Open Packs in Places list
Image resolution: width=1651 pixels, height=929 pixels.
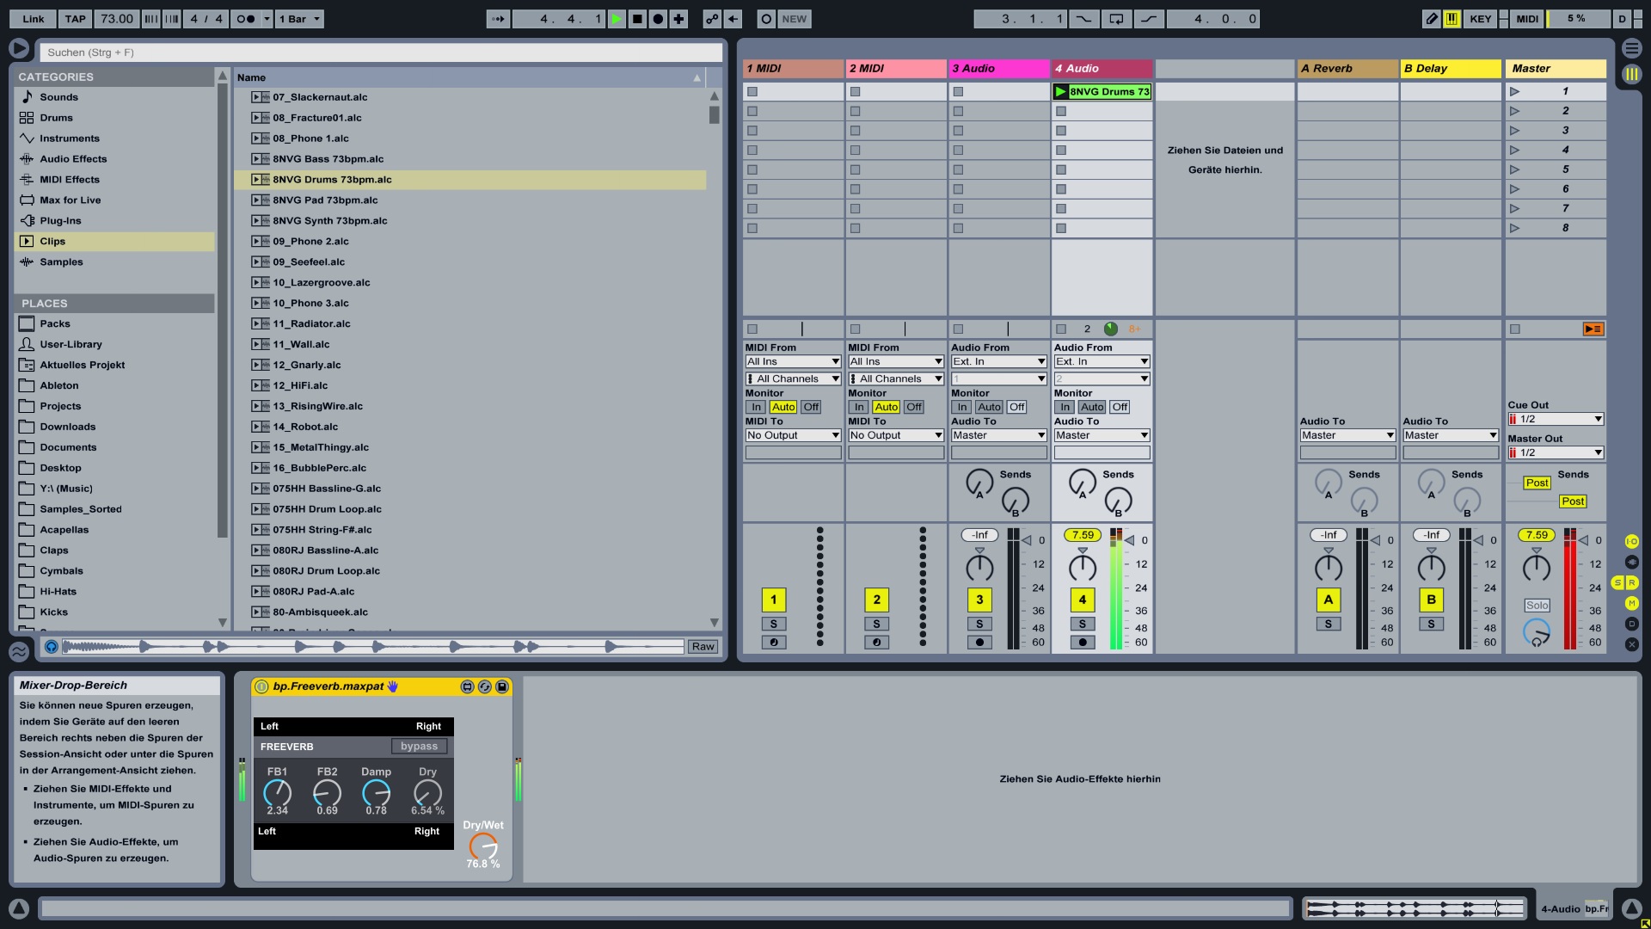pyautogui.click(x=55, y=324)
